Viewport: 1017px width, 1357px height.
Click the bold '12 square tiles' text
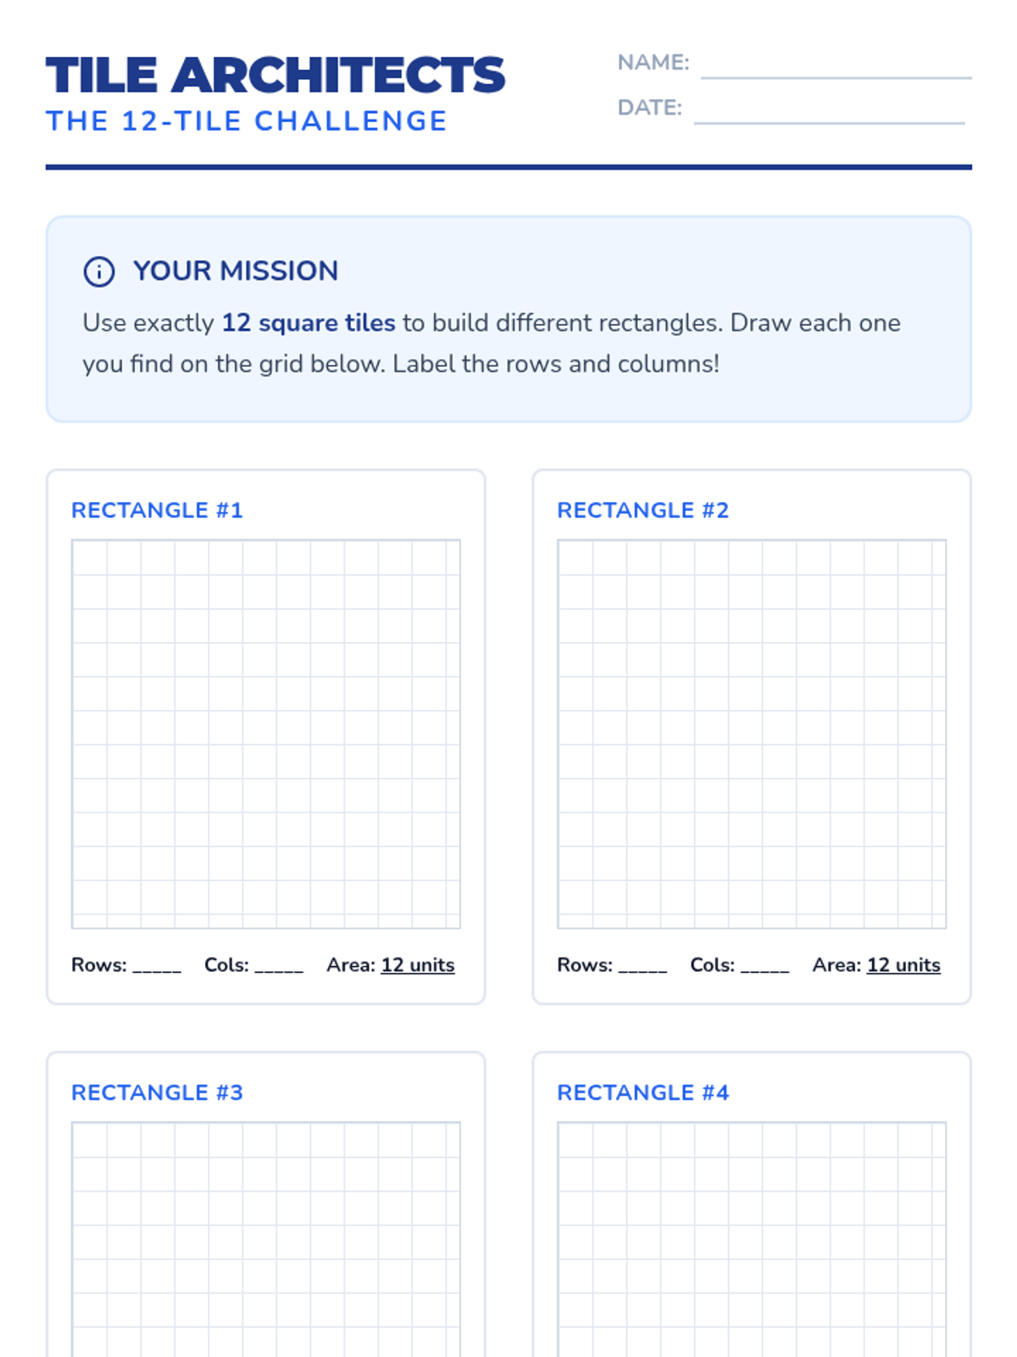point(308,323)
